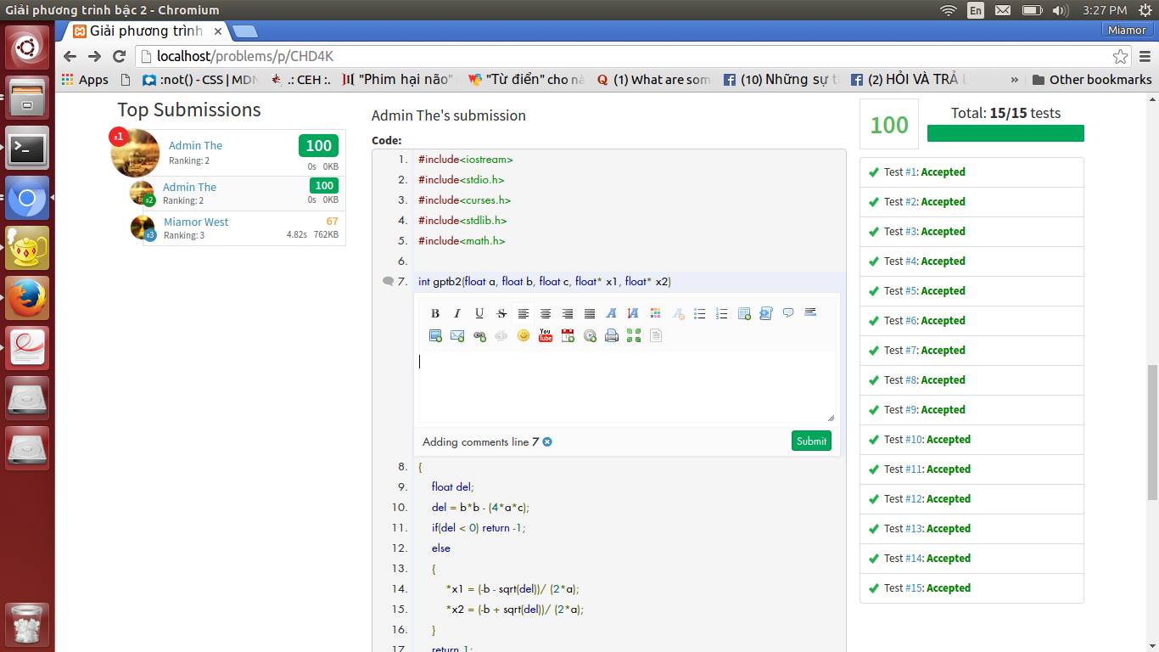This screenshot has height=652, width=1159.
Task: Open the font size picker
Action: tap(633, 313)
